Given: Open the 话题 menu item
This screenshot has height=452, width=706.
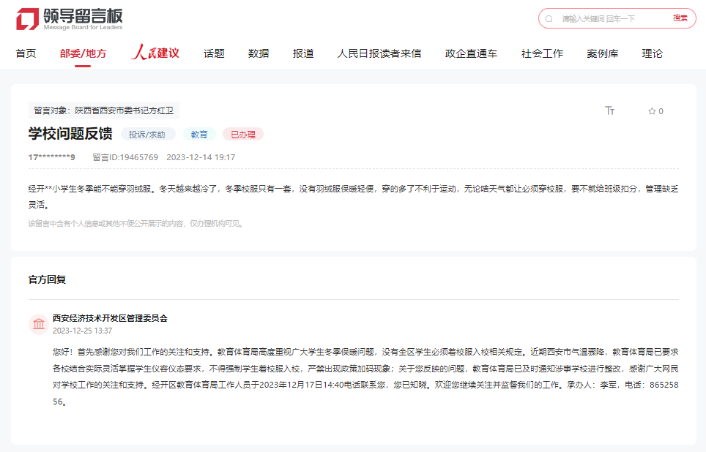Looking at the screenshot, I should coord(212,53).
